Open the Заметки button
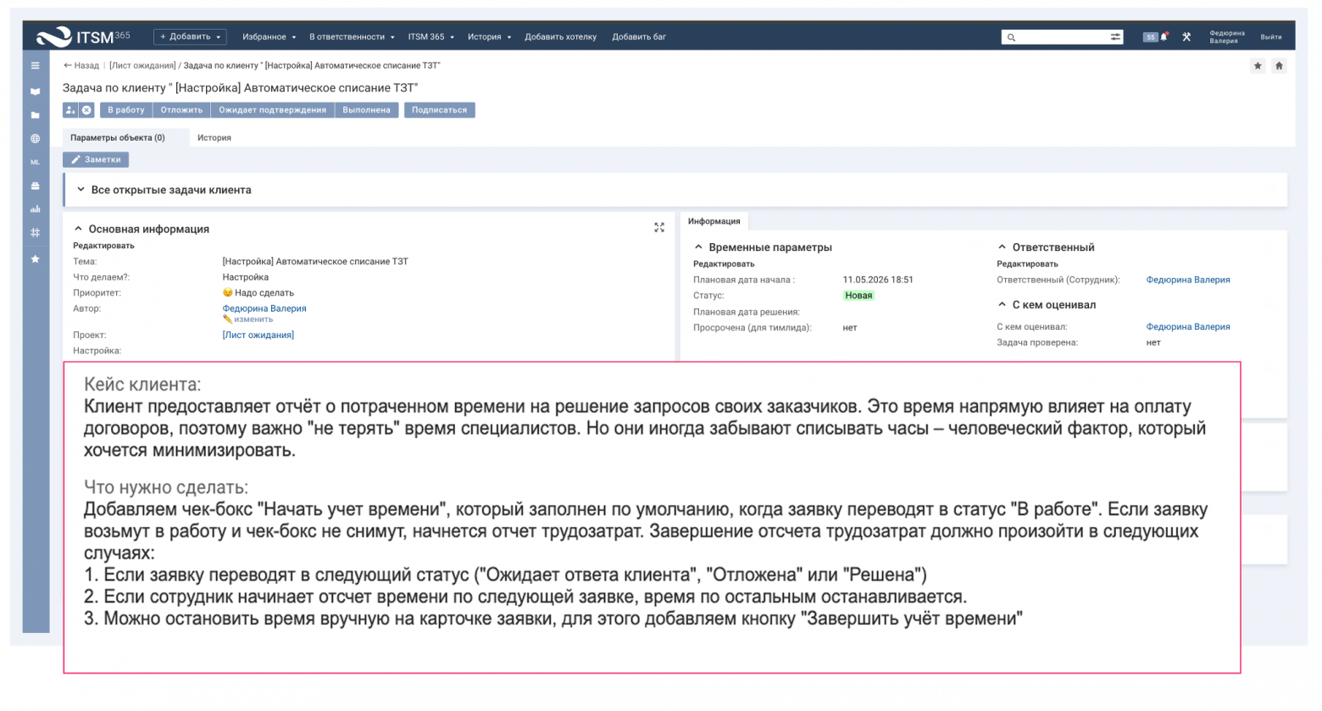The image size is (1322, 711). coord(96,159)
